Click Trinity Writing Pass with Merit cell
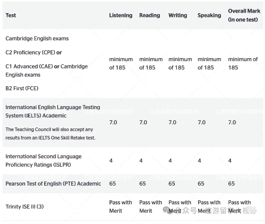Screen dimensions: 265x224 coord(180,207)
